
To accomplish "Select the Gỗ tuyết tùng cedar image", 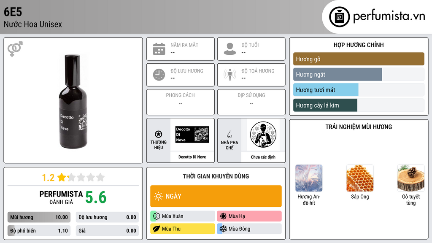I will 411,178.
